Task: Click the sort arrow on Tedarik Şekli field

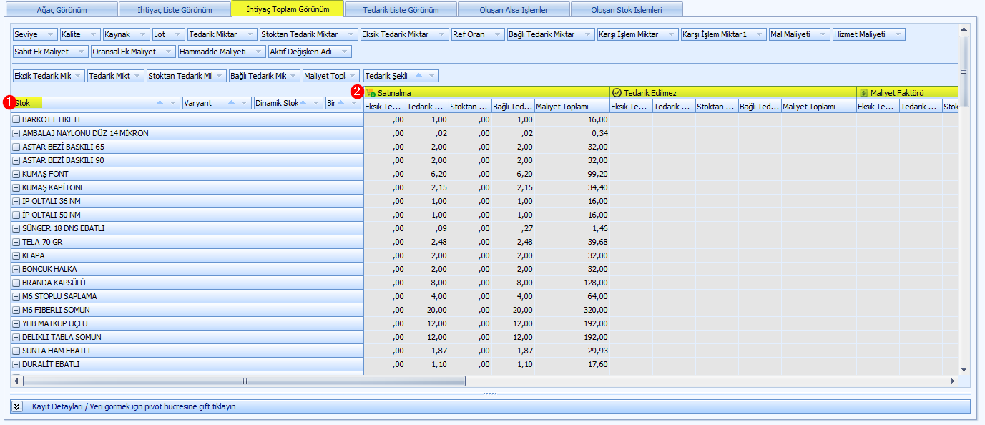Action: click(419, 76)
